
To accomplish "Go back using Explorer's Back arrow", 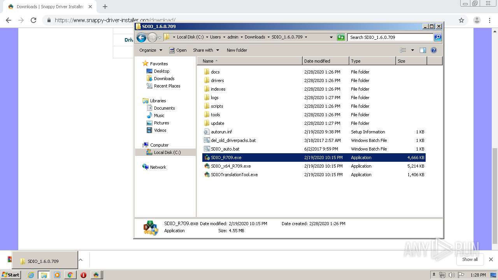I will 141,37.
